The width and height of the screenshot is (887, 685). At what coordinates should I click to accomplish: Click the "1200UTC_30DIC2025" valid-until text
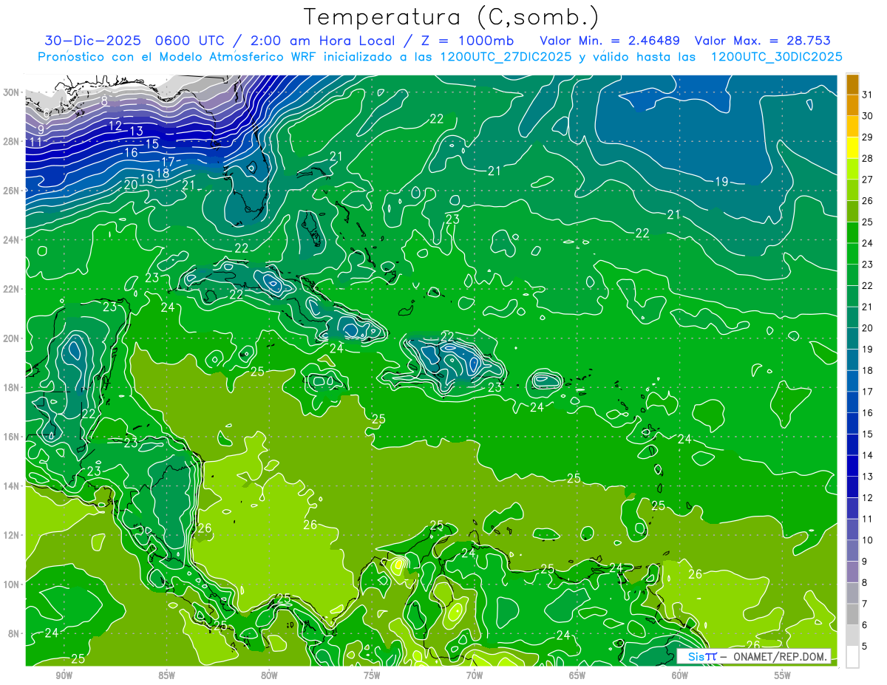(x=776, y=57)
